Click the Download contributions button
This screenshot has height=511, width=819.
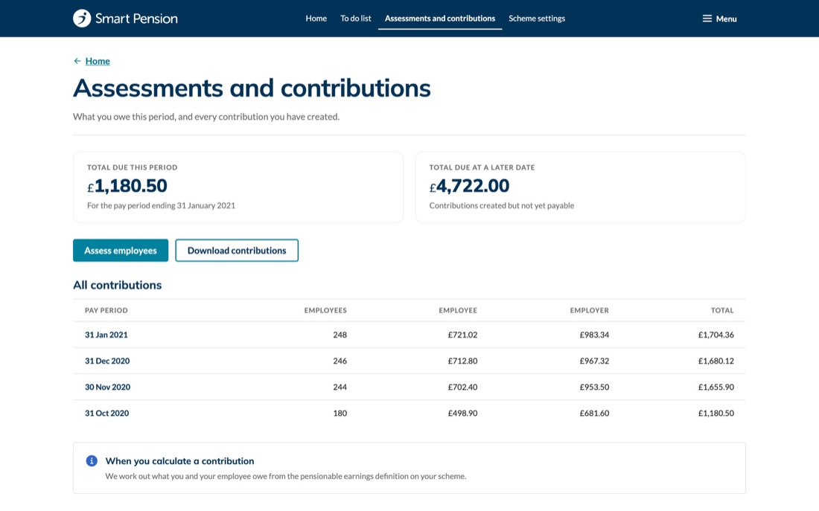tap(237, 251)
